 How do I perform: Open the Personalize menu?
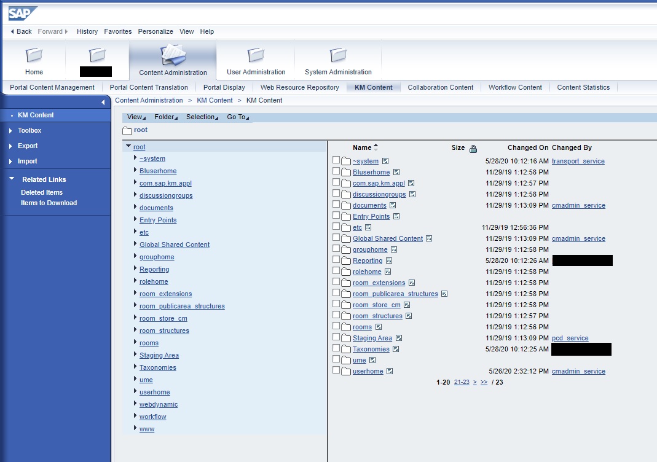pos(155,31)
